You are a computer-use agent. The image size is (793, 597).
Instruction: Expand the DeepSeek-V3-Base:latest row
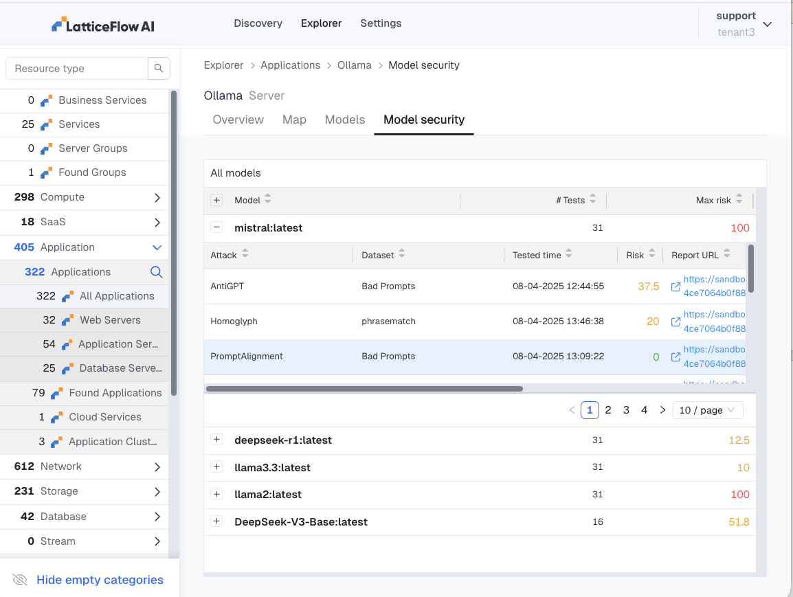pyautogui.click(x=216, y=521)
